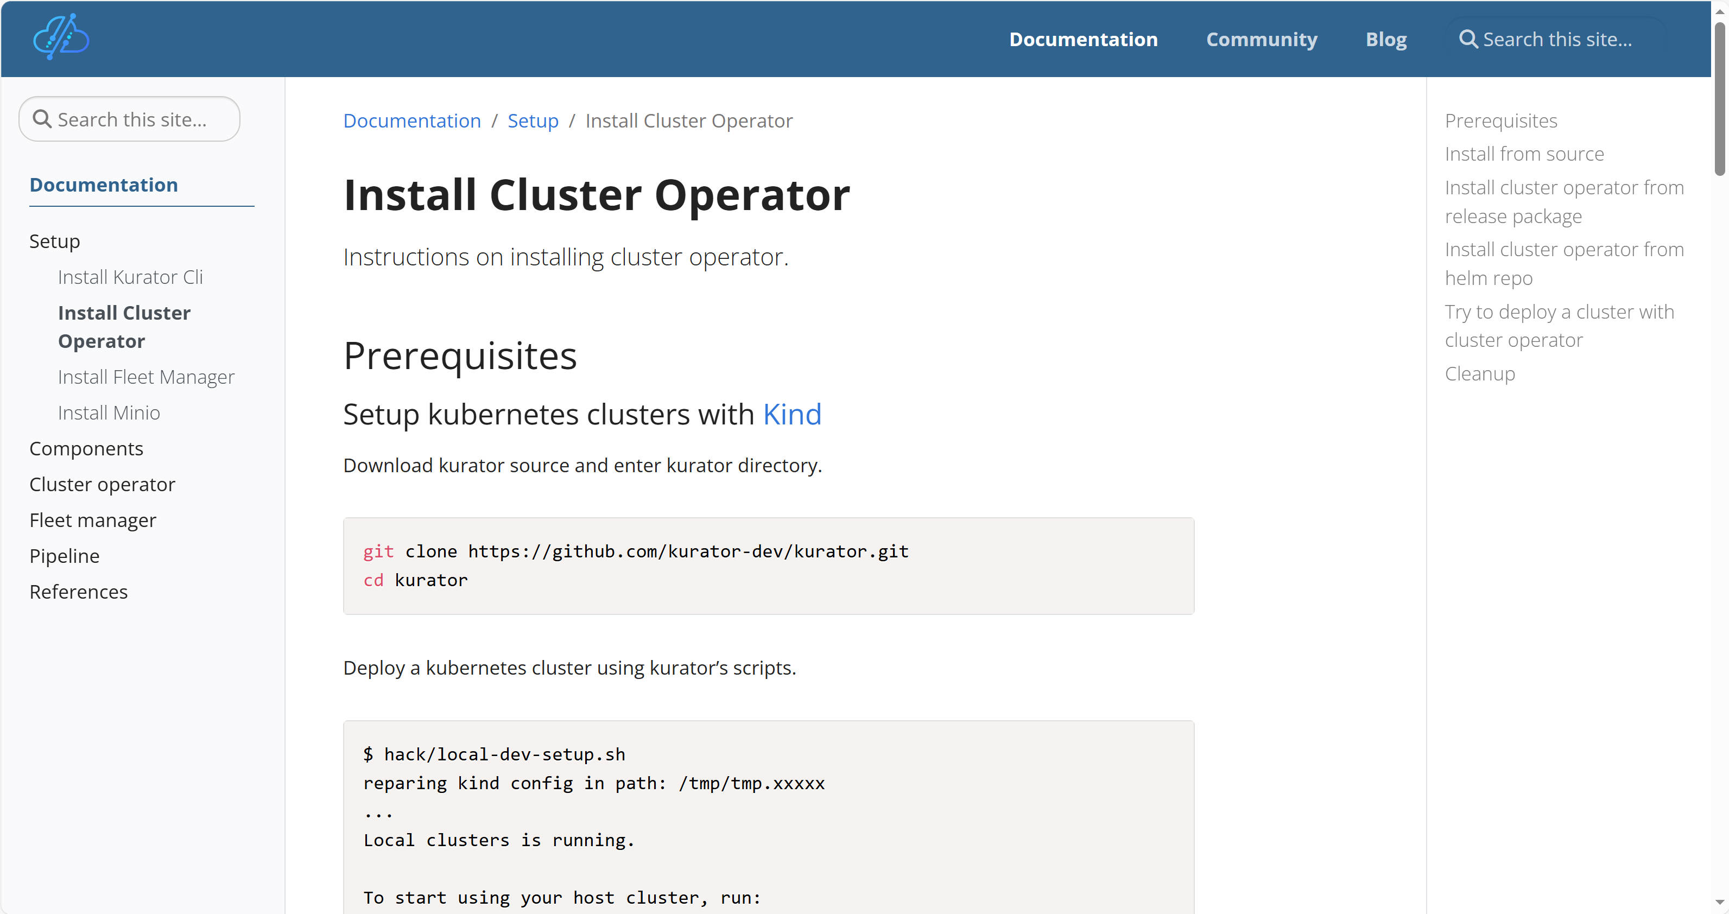Expand the Pipeline sidebar section

(x=65, y=556)
